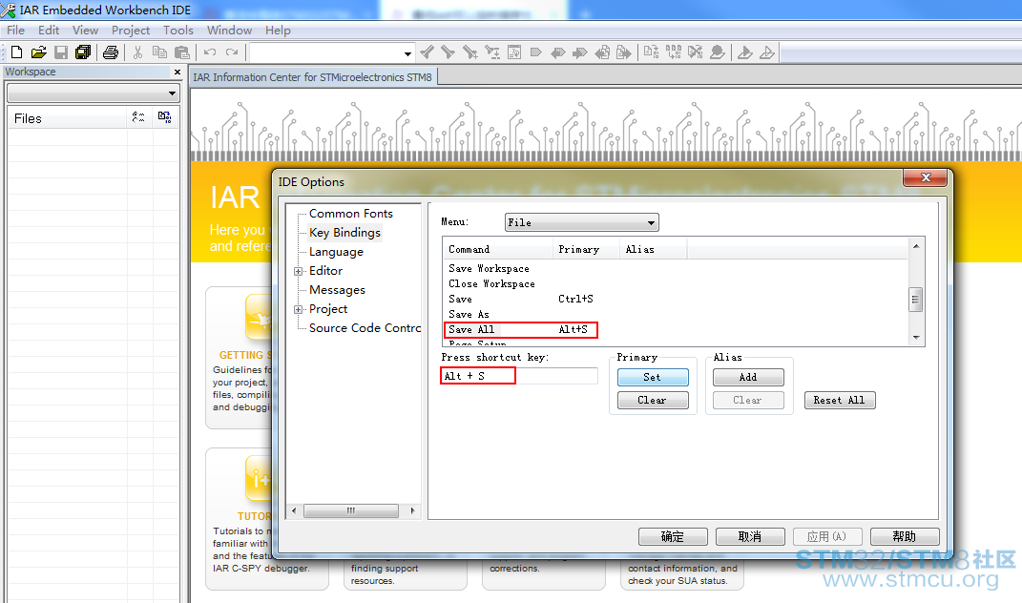Click the Alias Add button
This screenshot has height=603, width=1022.
[747, 377]
